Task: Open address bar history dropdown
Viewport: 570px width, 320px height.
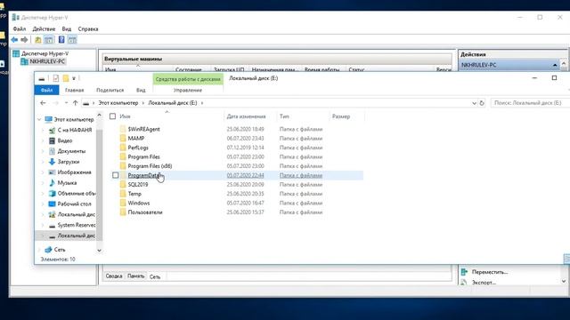Action: click(x=474, y=103)
